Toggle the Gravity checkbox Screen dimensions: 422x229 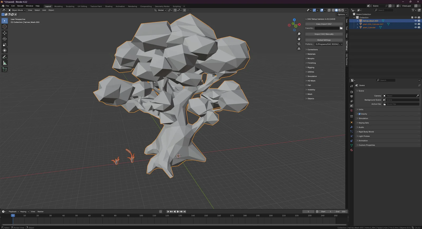click(x=359, y=114)
